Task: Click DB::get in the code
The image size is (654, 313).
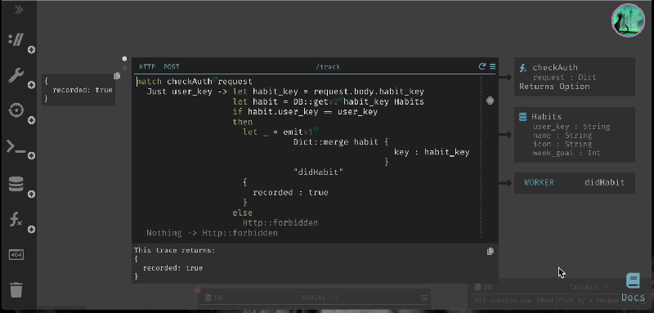Action: tap(311, 101)
